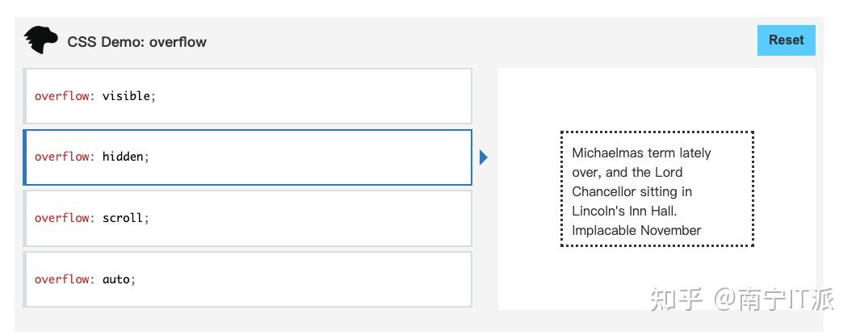Viewport: 856px width, 335px height.
Task: Click the MDN dinosaur logo icon
Action: coord(40,40)
